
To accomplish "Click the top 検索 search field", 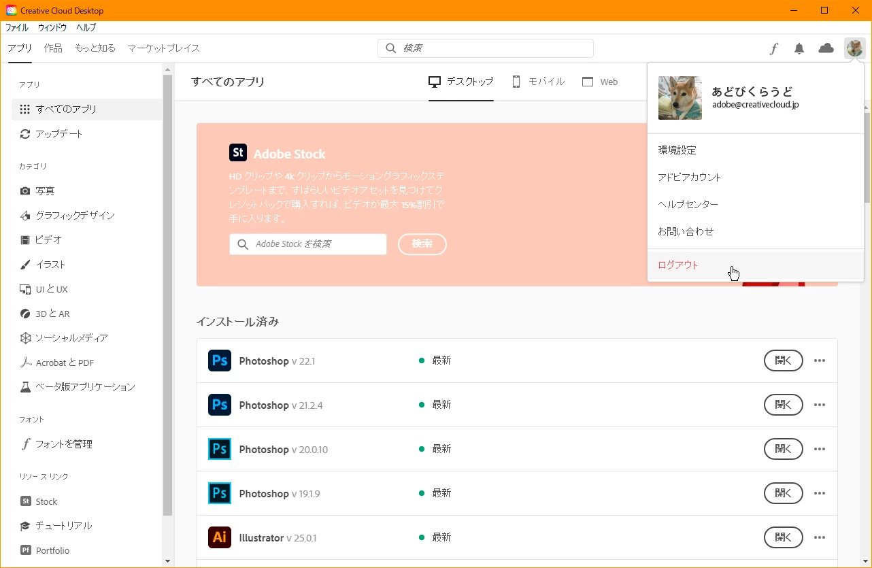I will tap(486, 48).
